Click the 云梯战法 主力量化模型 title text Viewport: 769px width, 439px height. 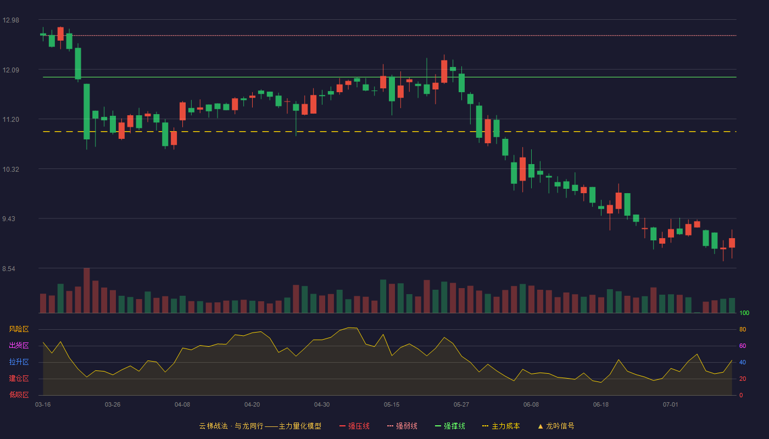[260, 426]
